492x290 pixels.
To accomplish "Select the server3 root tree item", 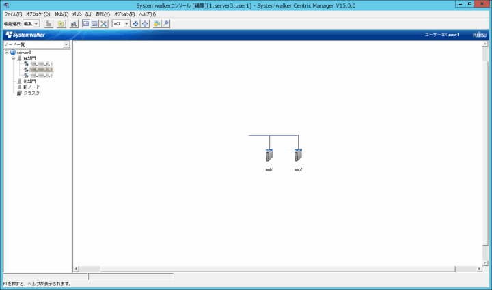I will click(24, 53).
